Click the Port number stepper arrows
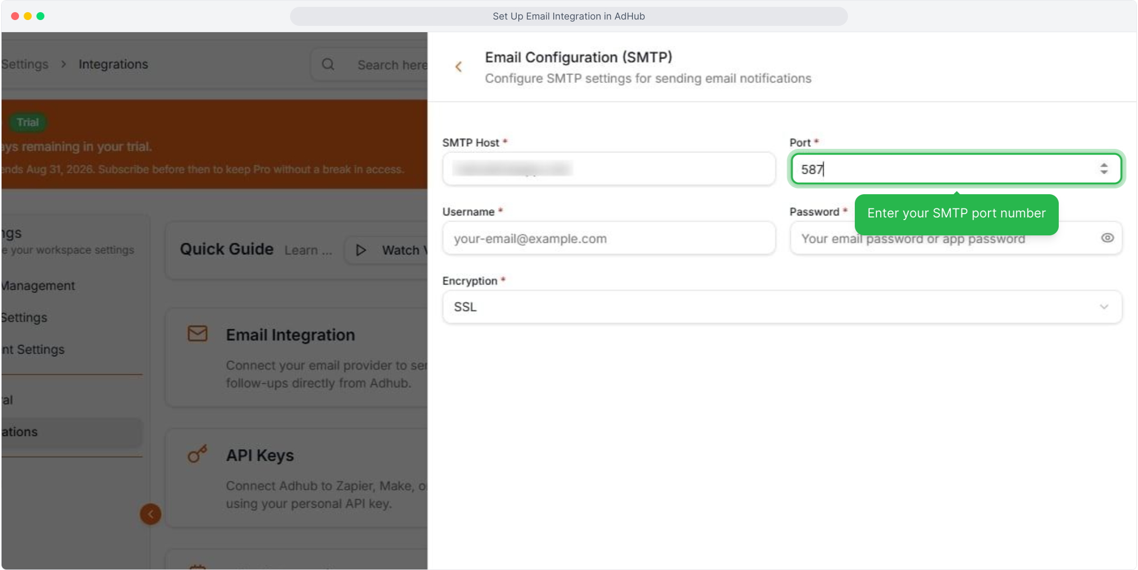 tap(1104, 169)
